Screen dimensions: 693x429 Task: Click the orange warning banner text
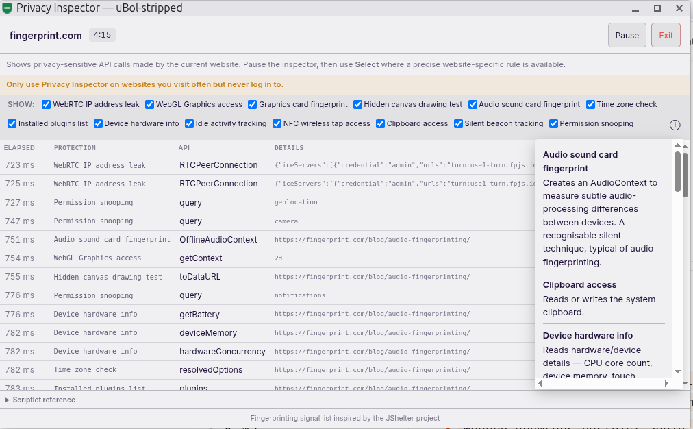point(144,84)
